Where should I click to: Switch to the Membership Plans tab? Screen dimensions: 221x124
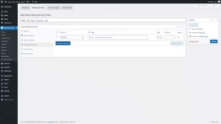pos(38,8)
